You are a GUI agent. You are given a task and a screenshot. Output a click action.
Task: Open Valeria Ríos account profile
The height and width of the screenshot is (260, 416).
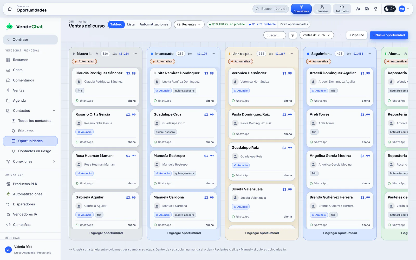pyautogui.click(x=30, y=250)
